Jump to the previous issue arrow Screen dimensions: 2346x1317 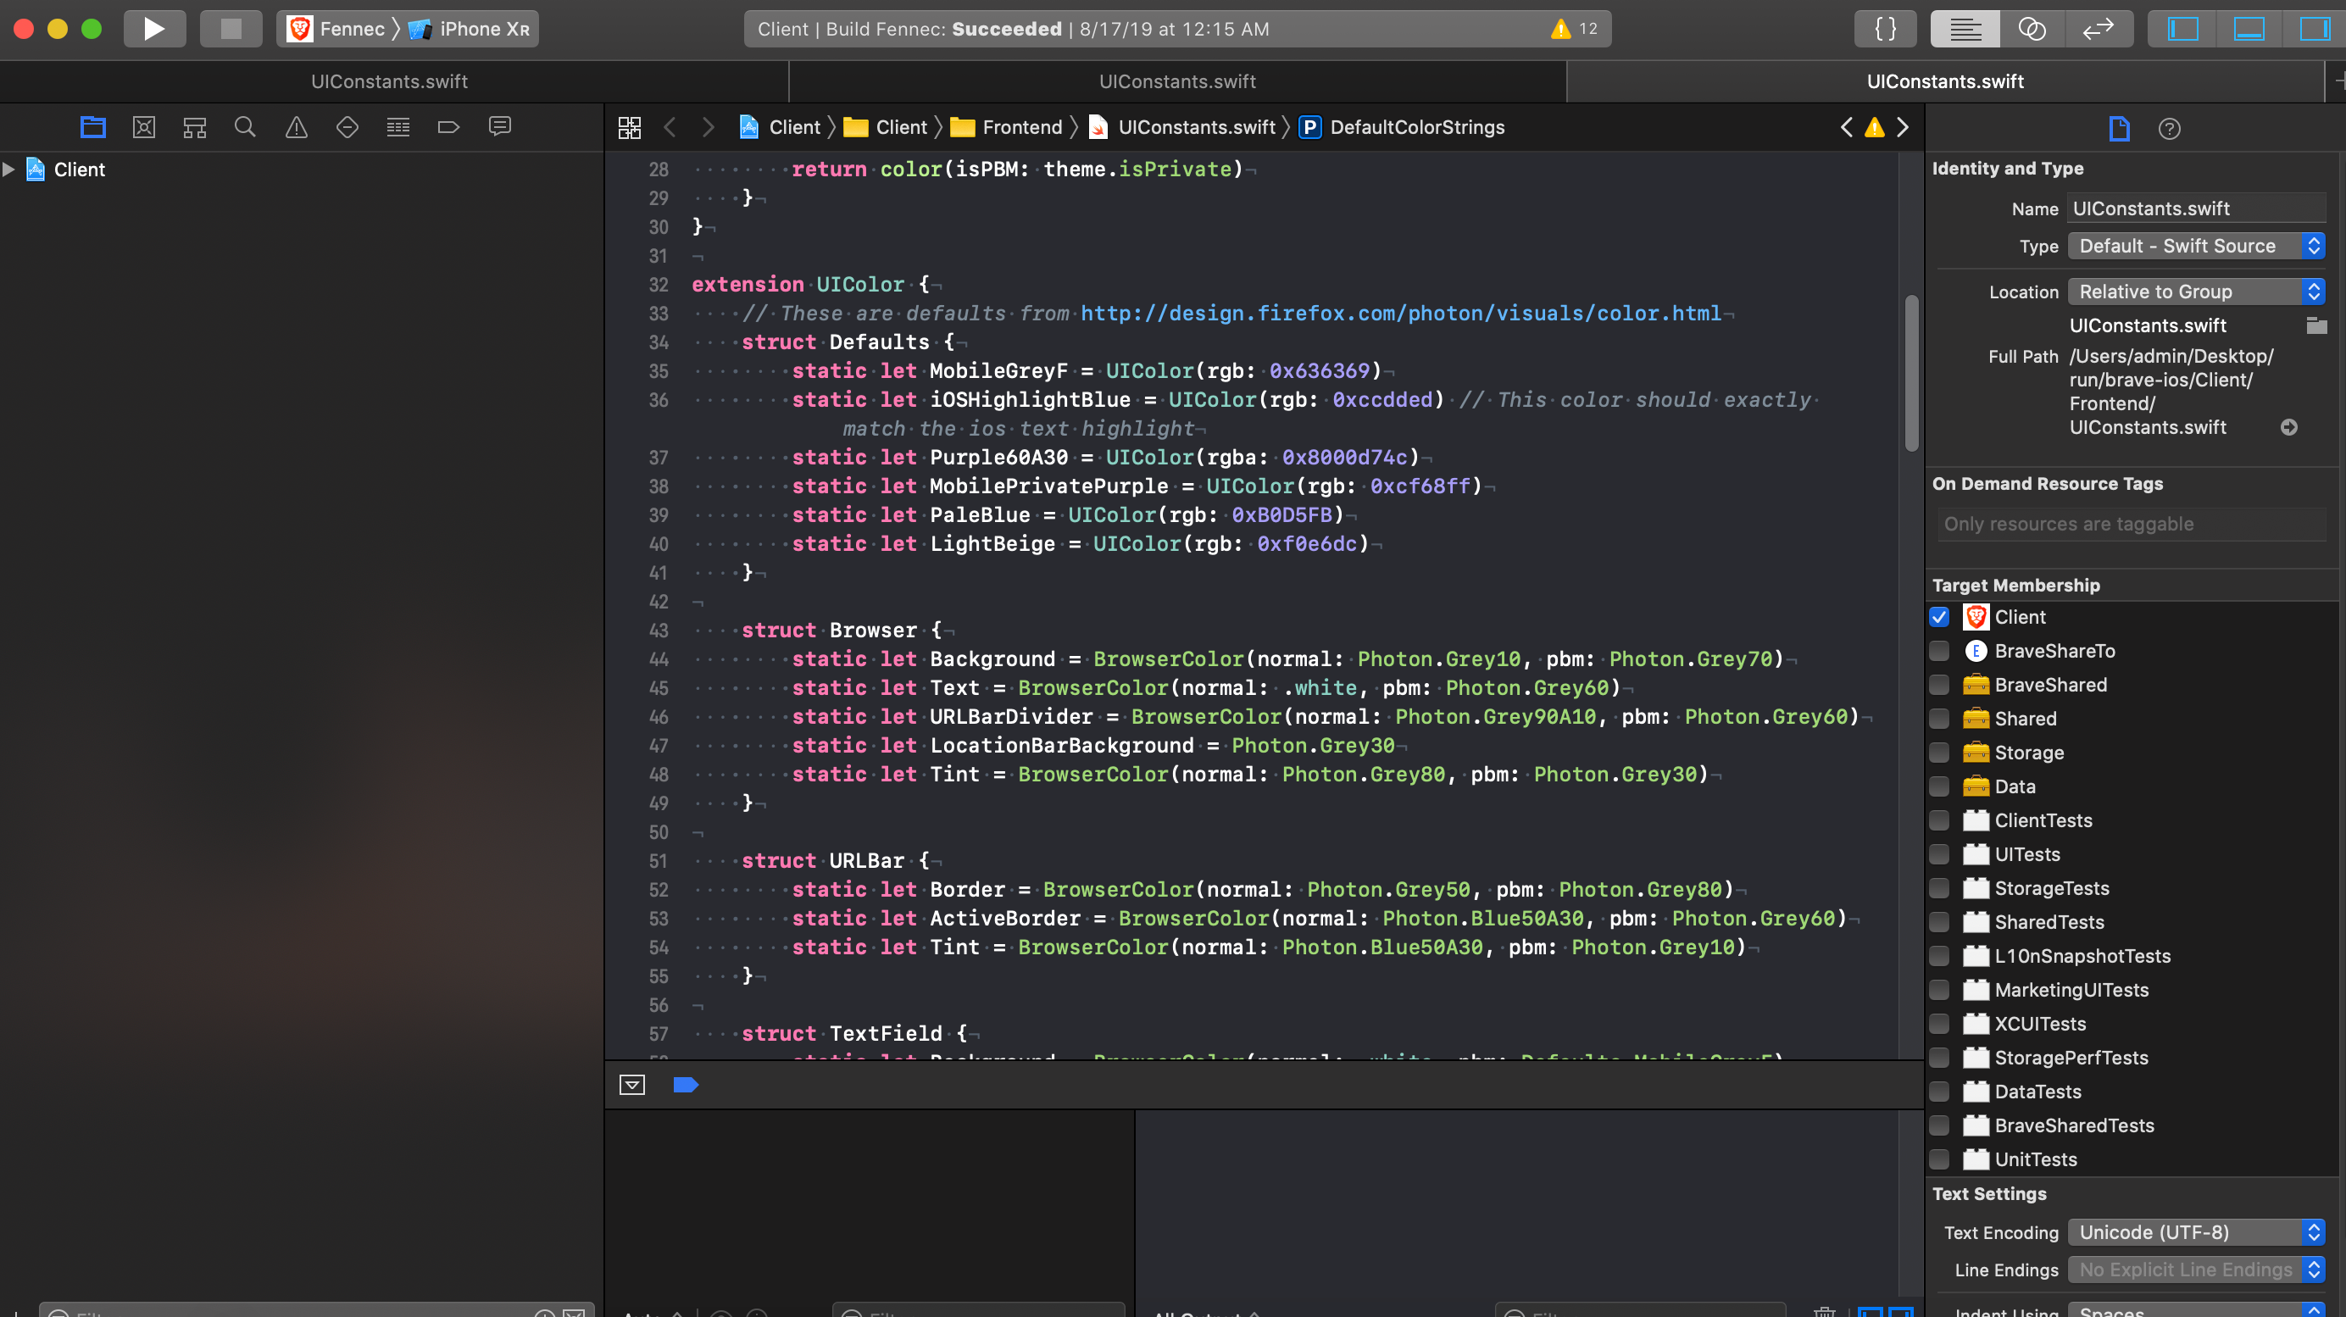tap(1846, 127)
